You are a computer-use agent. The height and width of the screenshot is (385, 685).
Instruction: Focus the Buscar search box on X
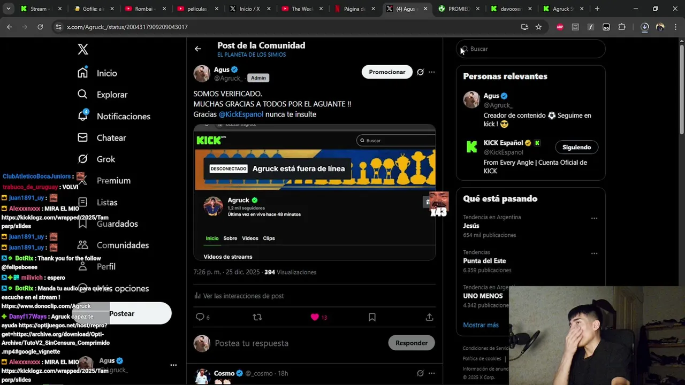[531, 49]
